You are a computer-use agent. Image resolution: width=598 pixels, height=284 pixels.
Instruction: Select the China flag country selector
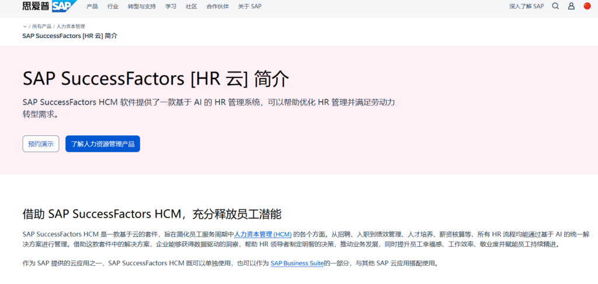point(587,6)
